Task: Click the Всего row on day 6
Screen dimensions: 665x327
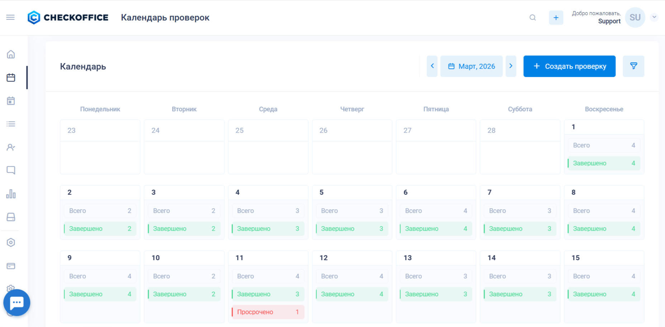Action: coord(436,211)
